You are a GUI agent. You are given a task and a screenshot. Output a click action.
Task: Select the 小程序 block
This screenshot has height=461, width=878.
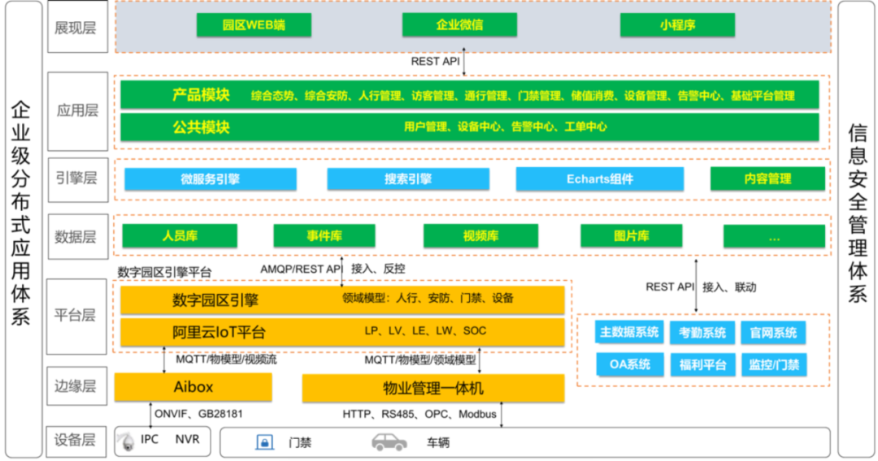(677, 25)
